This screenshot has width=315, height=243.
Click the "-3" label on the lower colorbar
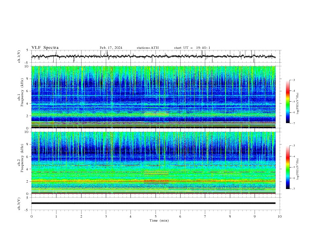(294, 146)
